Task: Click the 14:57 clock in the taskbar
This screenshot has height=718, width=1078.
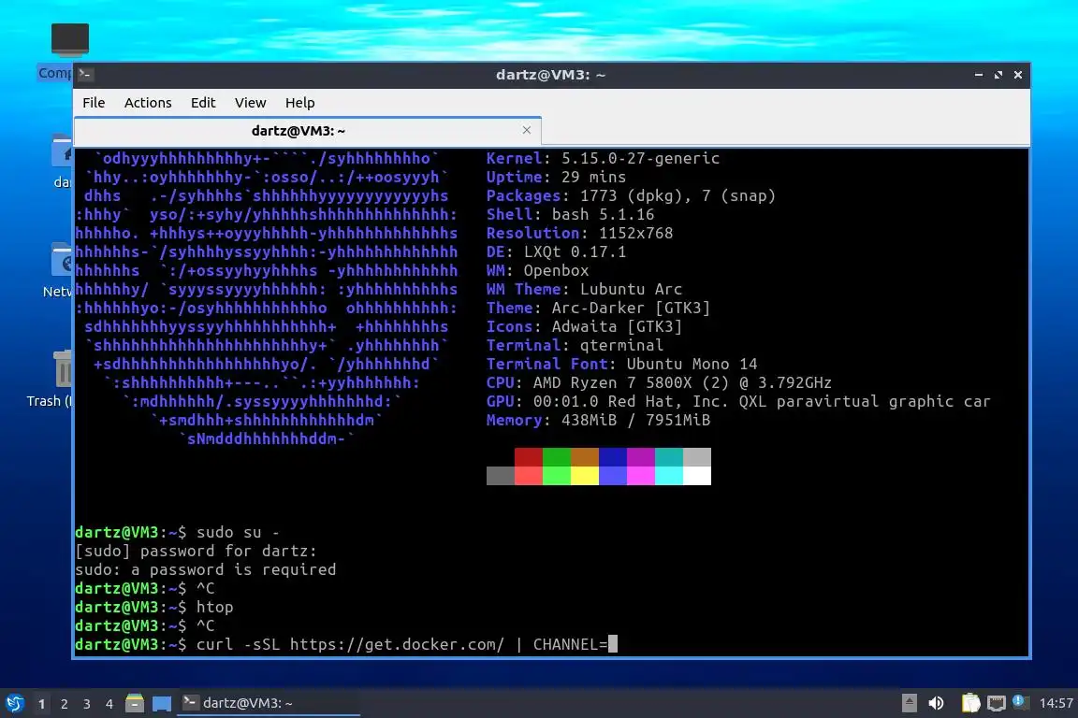Action: point(1056,703)
